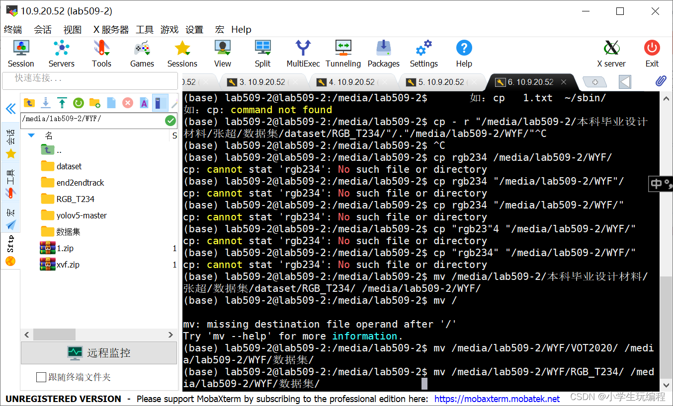
Task: Click the /media/lab509-2/WYF/ path field
Action: click(92, 120)
